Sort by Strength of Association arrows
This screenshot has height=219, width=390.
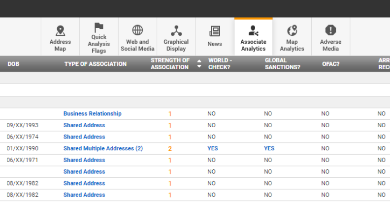(199, 64)
